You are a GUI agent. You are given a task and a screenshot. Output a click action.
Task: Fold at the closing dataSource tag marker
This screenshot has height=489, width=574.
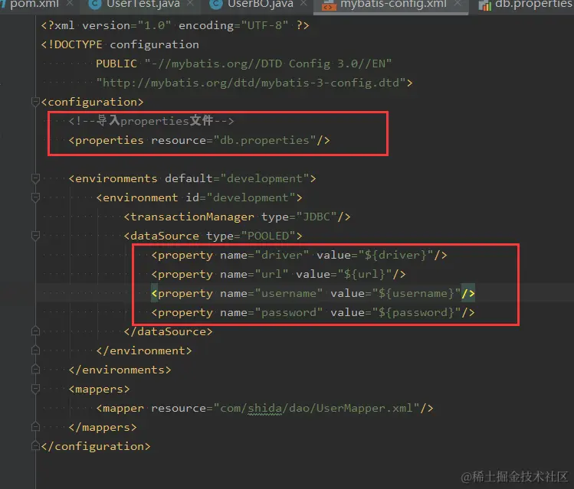35,331
